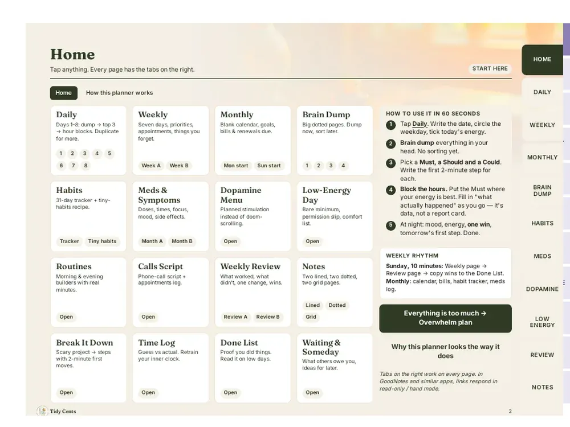Open Daily page day 5
Image resolution: width=570 pixels, height=427 pixels.
coord(109,154)
